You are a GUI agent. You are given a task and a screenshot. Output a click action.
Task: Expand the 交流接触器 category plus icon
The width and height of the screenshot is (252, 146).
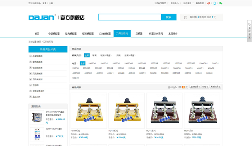[x=30, y=74]
